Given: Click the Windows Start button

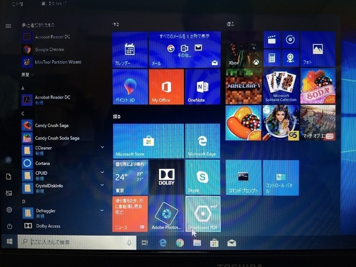Looking at the screenshot, I should click(x=9, y=241).
